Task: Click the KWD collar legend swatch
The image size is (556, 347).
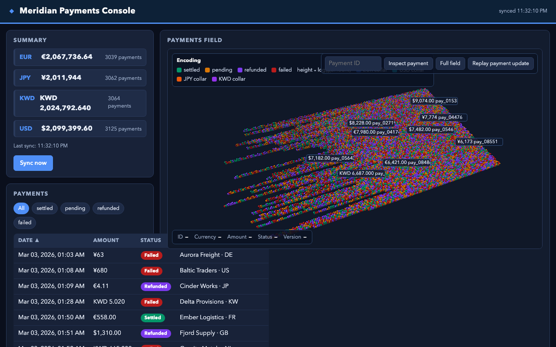Action: coord(215,79)
